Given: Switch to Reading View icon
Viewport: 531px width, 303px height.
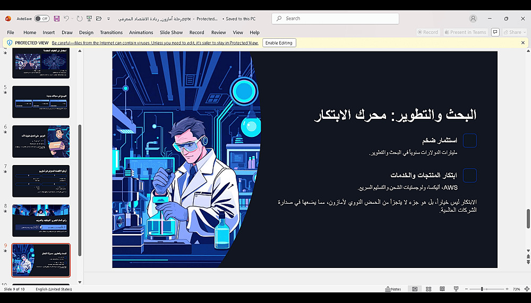Looking at the screenshot, I should (x=442, y=289).
